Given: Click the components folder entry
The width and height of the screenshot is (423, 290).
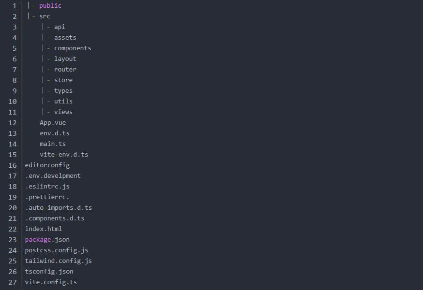Looking at the screenshot, I should pos(73,48).
